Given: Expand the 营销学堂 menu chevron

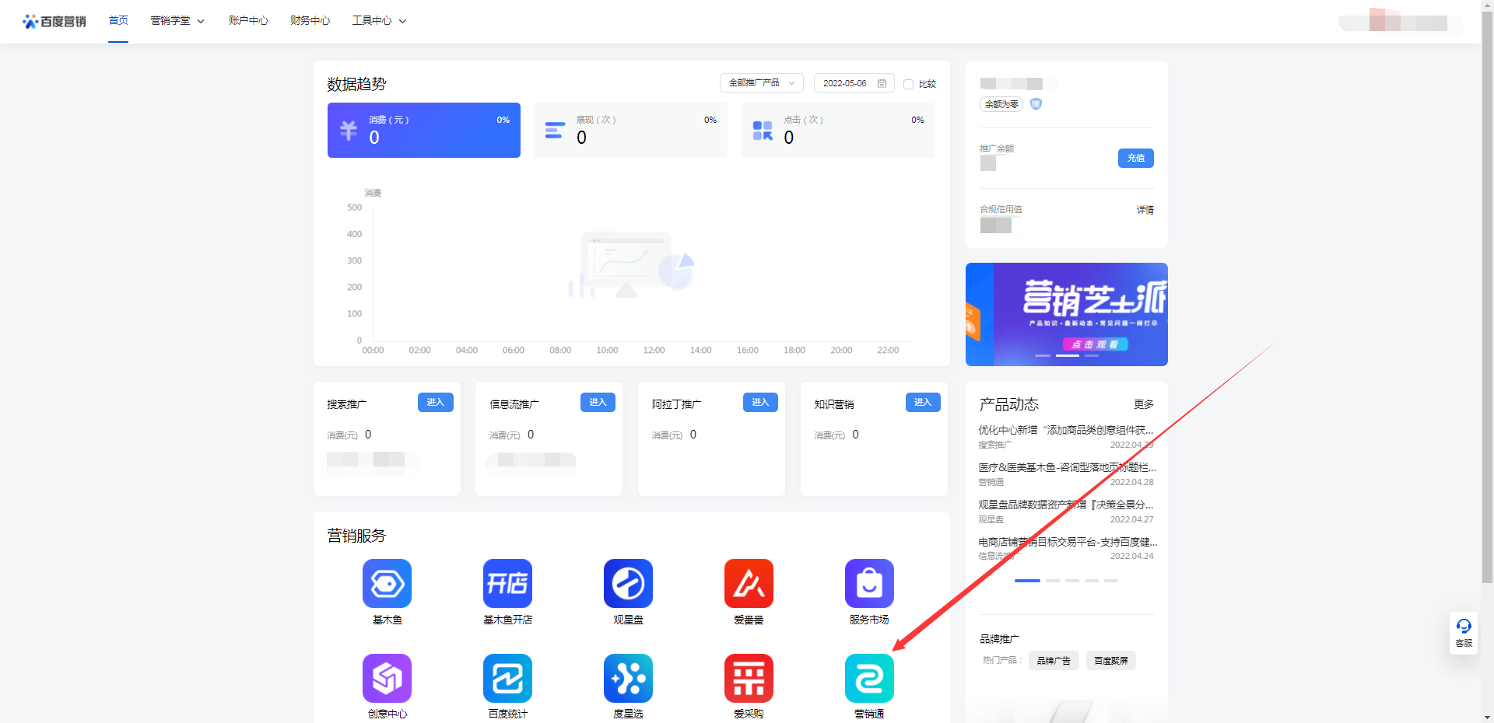Looking at the screenshot, I should pos(201,21).
